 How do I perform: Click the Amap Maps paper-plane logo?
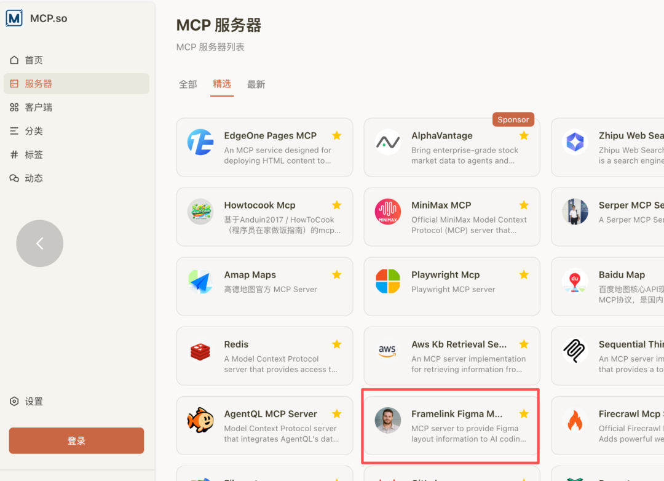tap(200, 281)
